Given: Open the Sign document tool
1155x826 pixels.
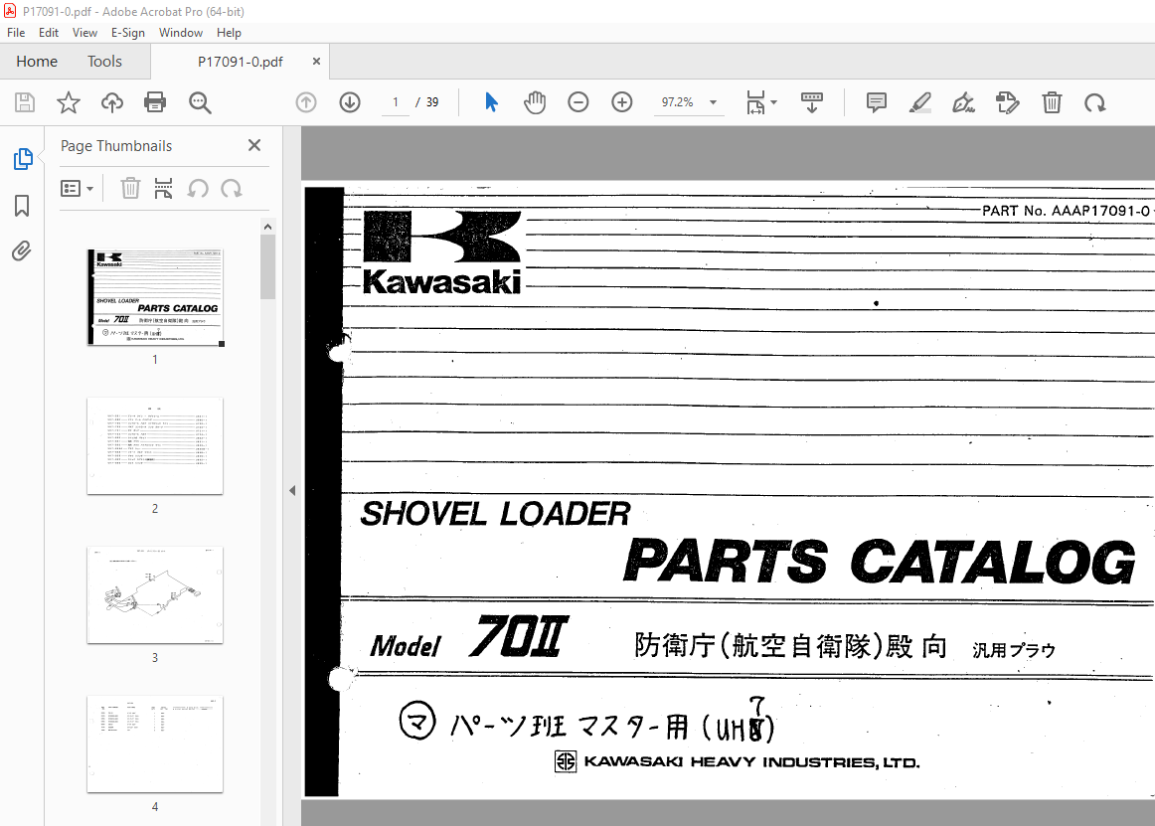Looking at the screenshot, I should click(x=963, y=102).
